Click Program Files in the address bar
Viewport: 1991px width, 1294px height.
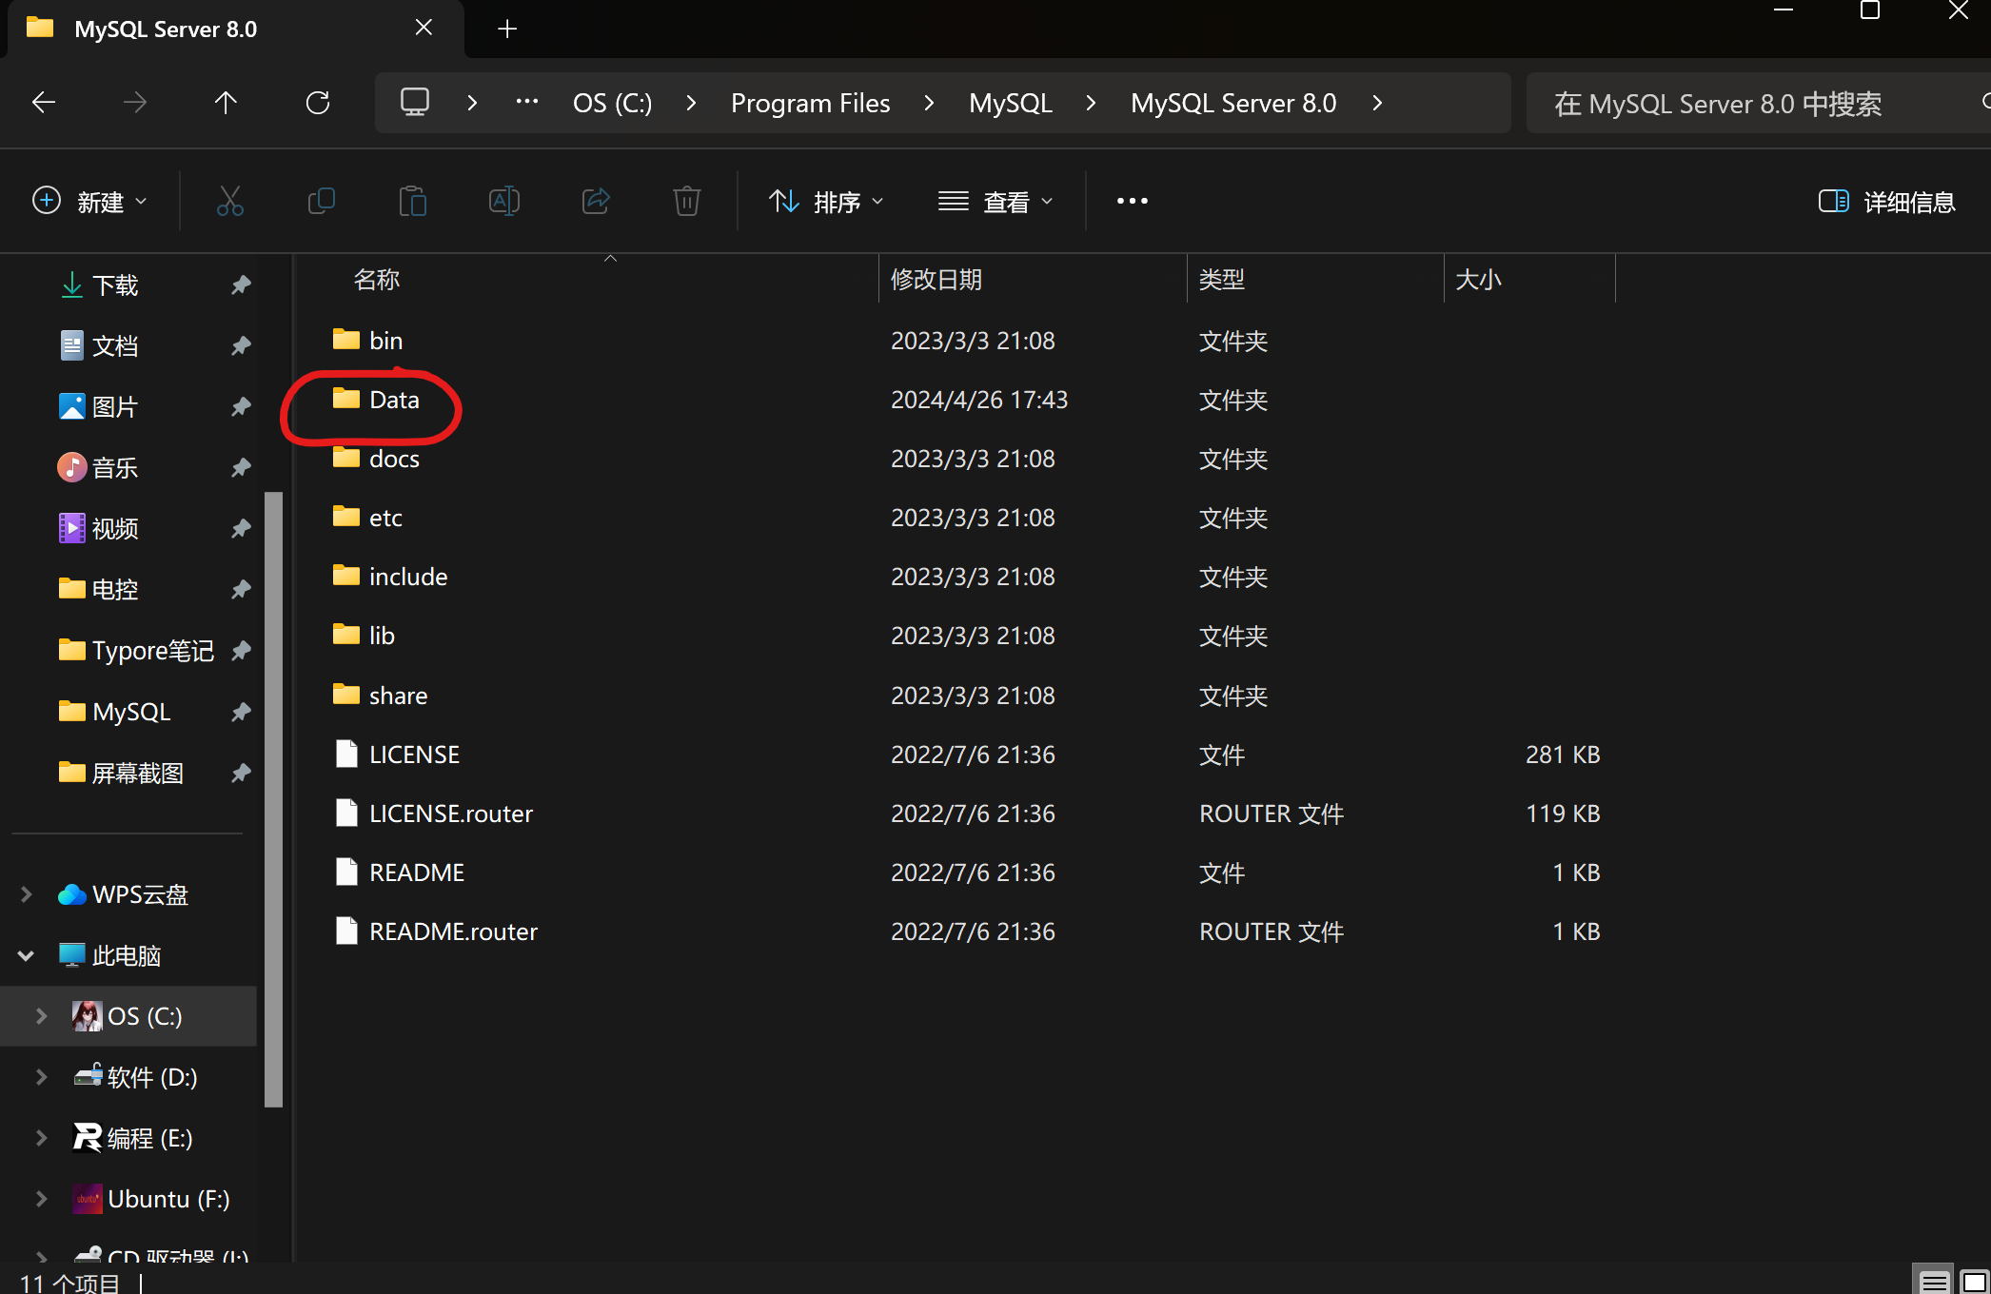pos(811,103)
